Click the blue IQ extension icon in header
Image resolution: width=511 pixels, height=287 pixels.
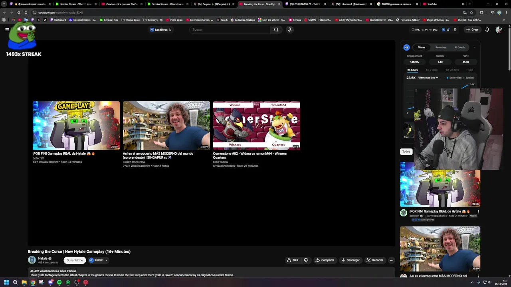pyautogui.click(x=443, y=29)
